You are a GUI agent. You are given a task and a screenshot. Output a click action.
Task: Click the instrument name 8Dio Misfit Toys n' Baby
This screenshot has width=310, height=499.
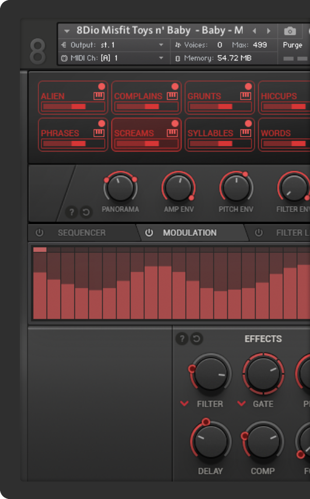[133, 31]
